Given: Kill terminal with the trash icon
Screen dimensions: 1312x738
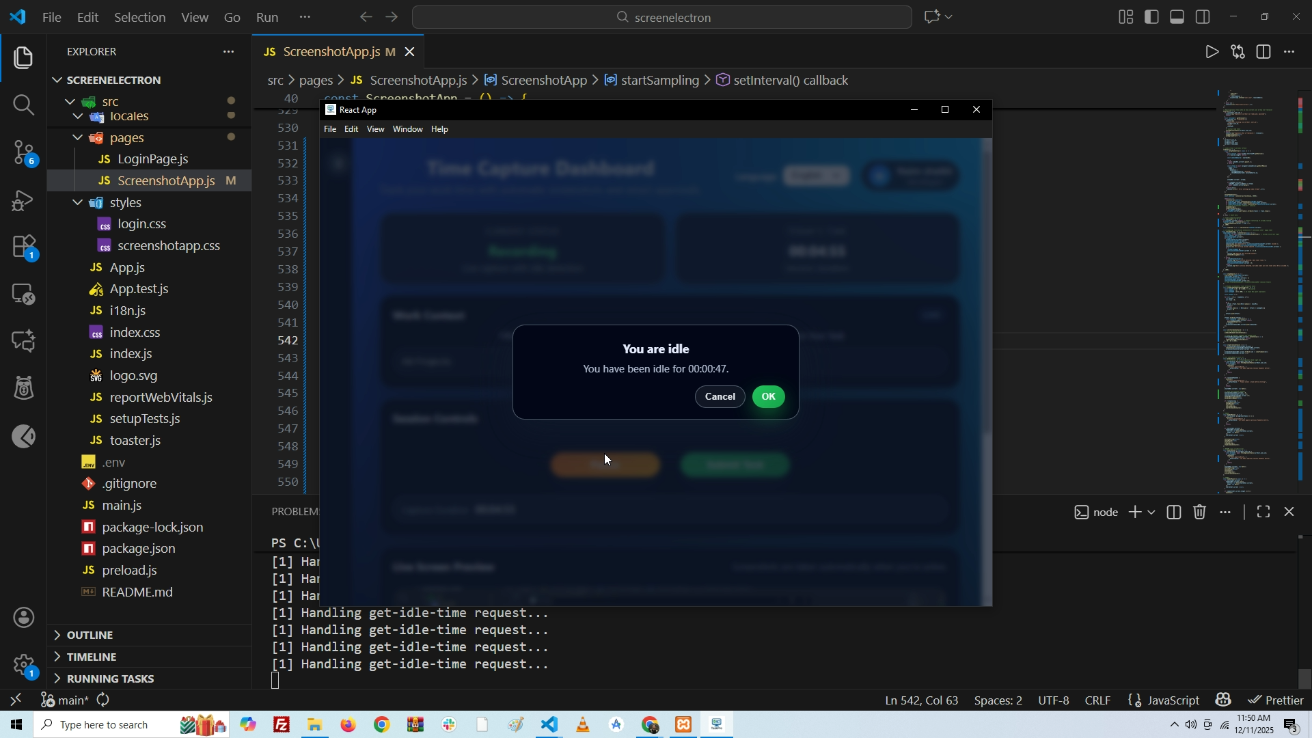Looking at the screenshot, I should point(1200,512).
